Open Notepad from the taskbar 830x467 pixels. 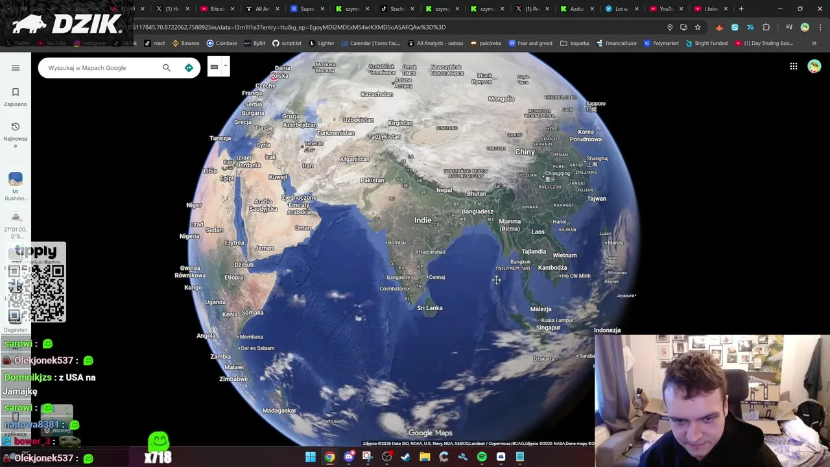point(519,457)
